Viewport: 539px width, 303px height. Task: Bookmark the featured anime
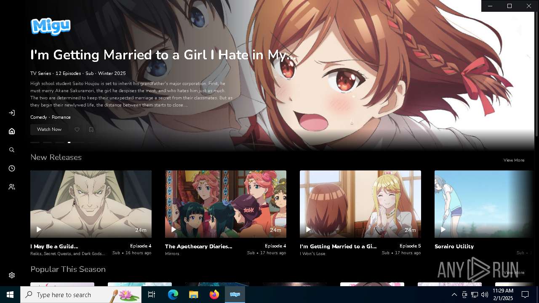(x=91, y=130)
